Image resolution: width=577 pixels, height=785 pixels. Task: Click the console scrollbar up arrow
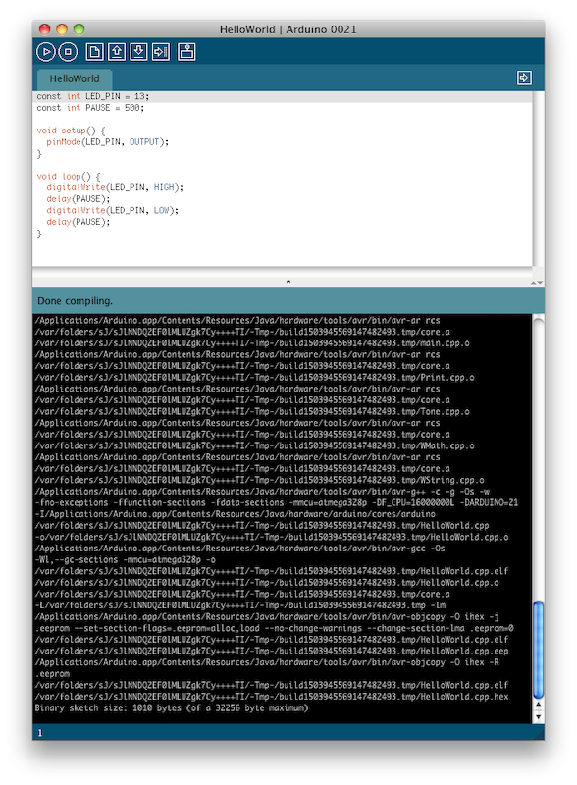[x=538, y=705]
